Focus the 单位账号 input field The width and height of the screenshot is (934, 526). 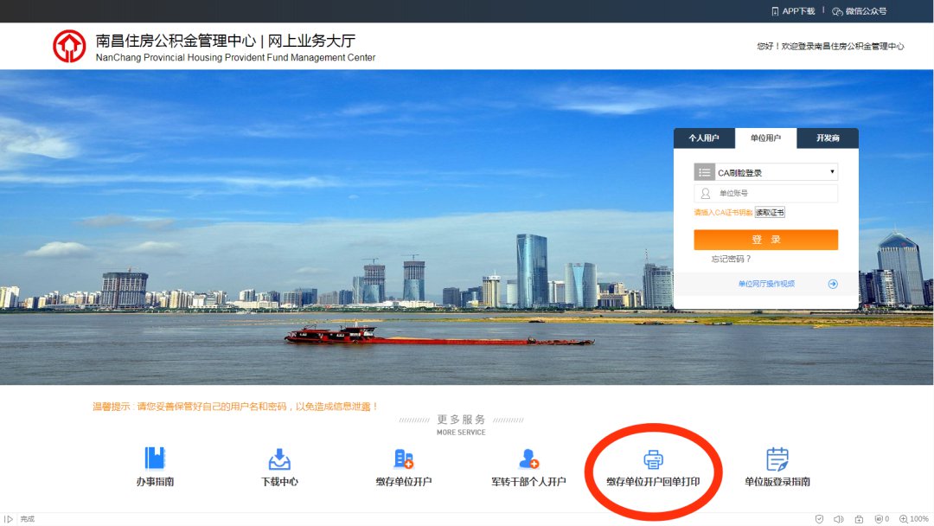point(775,194)
